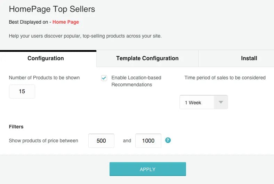Viewport: 274px width, 184px height.
Task: Click the HomePage Top Sellers title
Action: click(x=52, y=9)
